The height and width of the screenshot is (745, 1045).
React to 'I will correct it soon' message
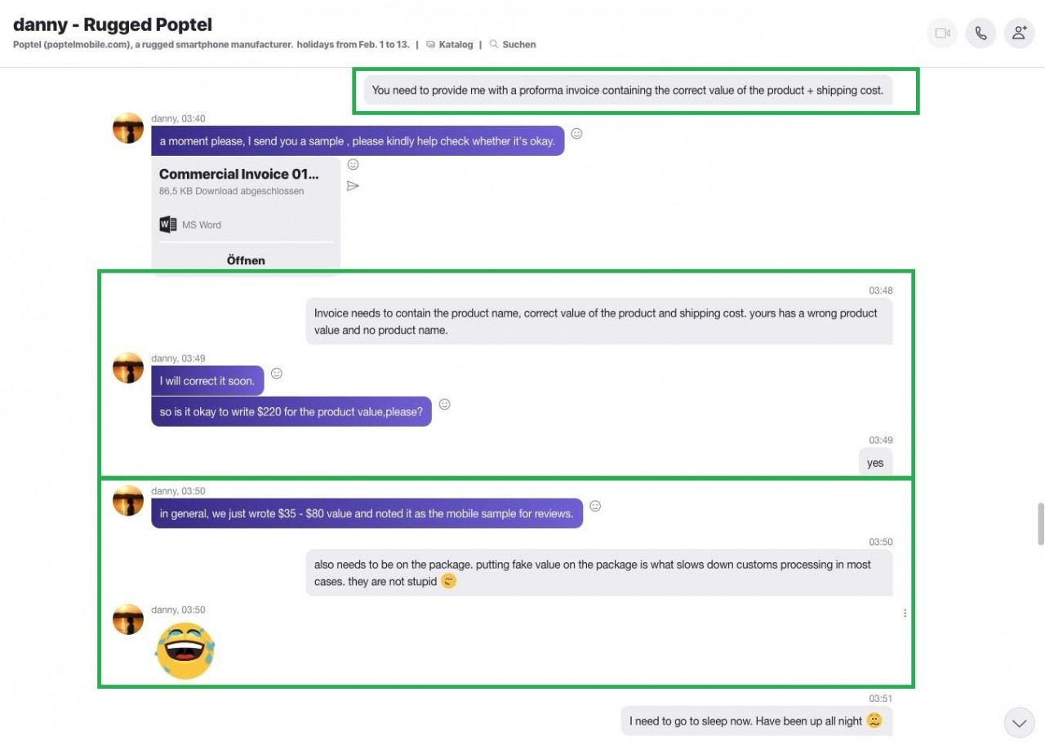pyautogui.click(x=277, y=373)
